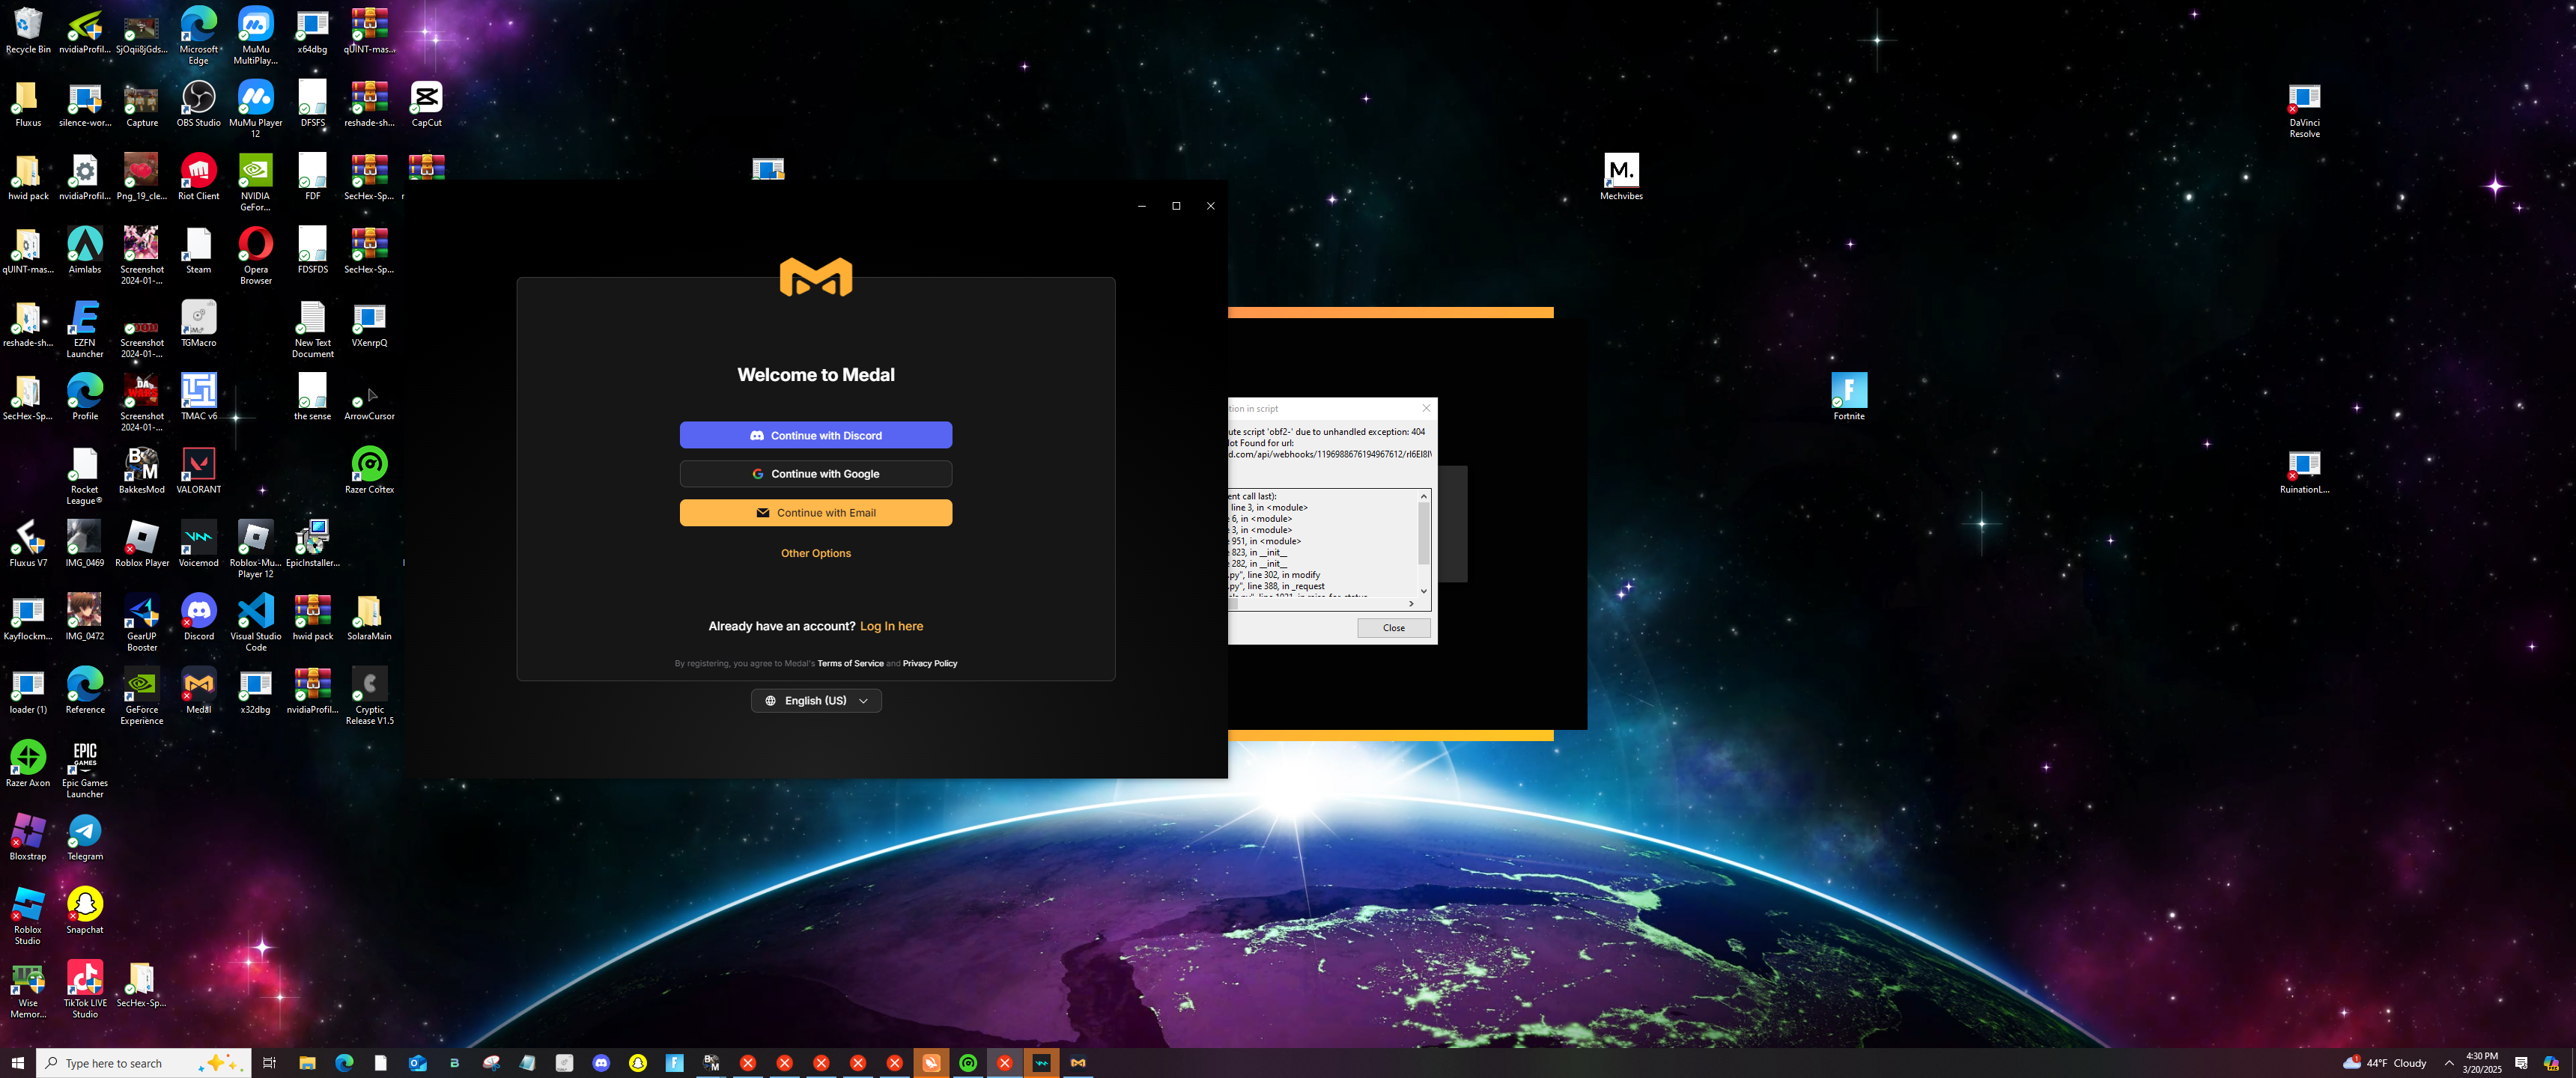Click Continue with Google button

point(815,474)
